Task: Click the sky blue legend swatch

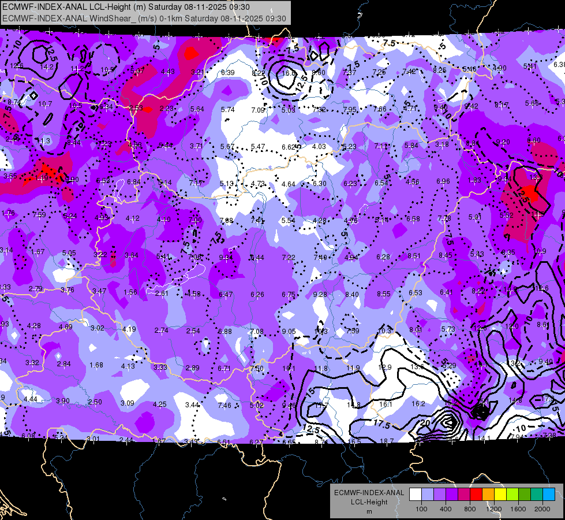Action: (549, 495)
